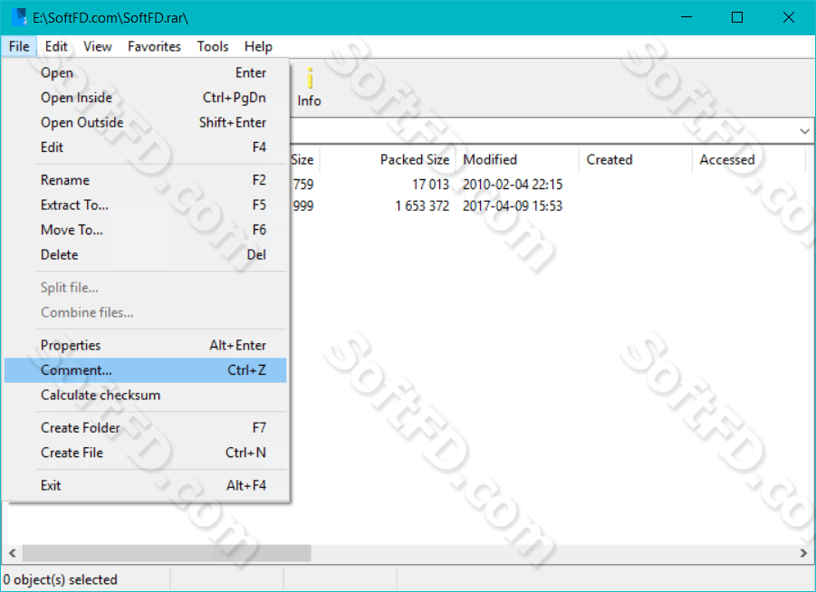Select Open Outside menu entry
Viewport: 816px width, 592px height.
pyautogui.click(x=145, y=123)
